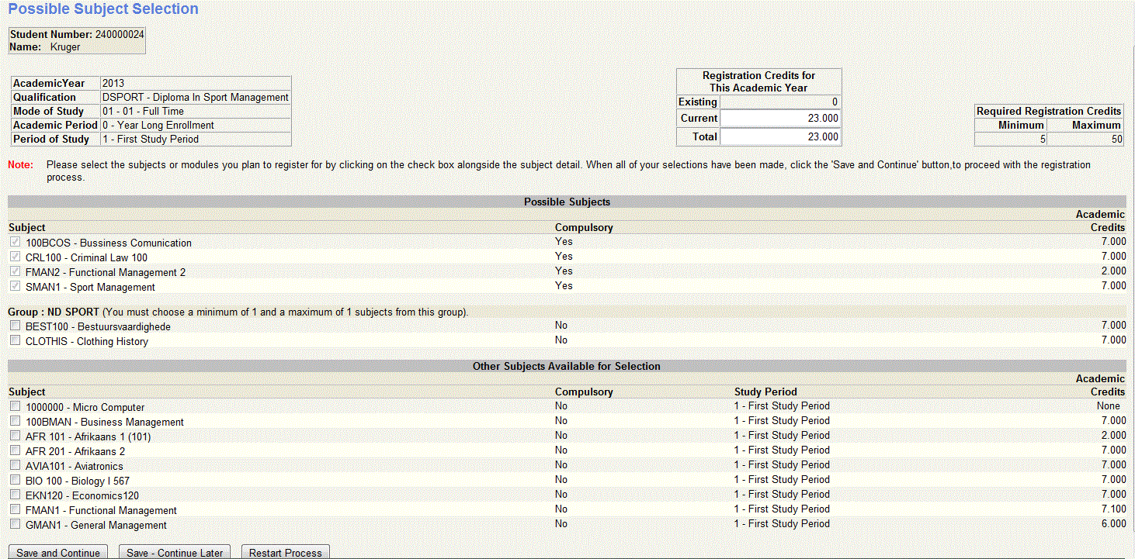Viewport: 1135px width, 559px height.
Task: Click the Save and Continue button
Action: tap(57, 551)
